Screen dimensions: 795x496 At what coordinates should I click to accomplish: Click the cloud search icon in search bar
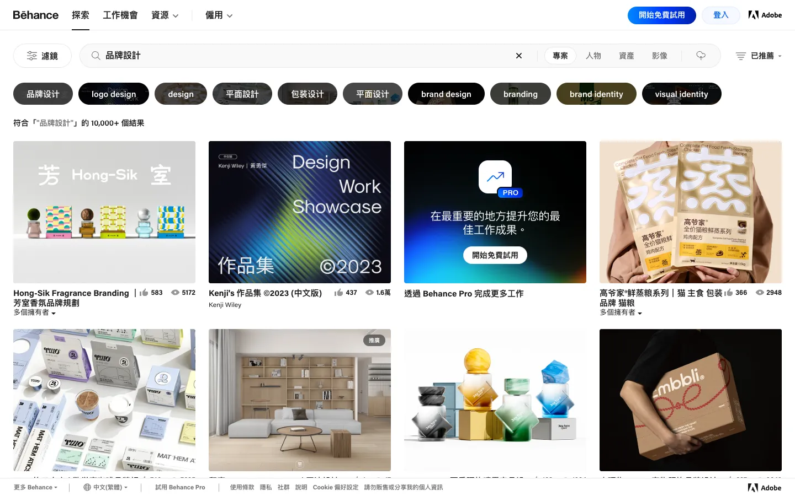click(701, 56)
